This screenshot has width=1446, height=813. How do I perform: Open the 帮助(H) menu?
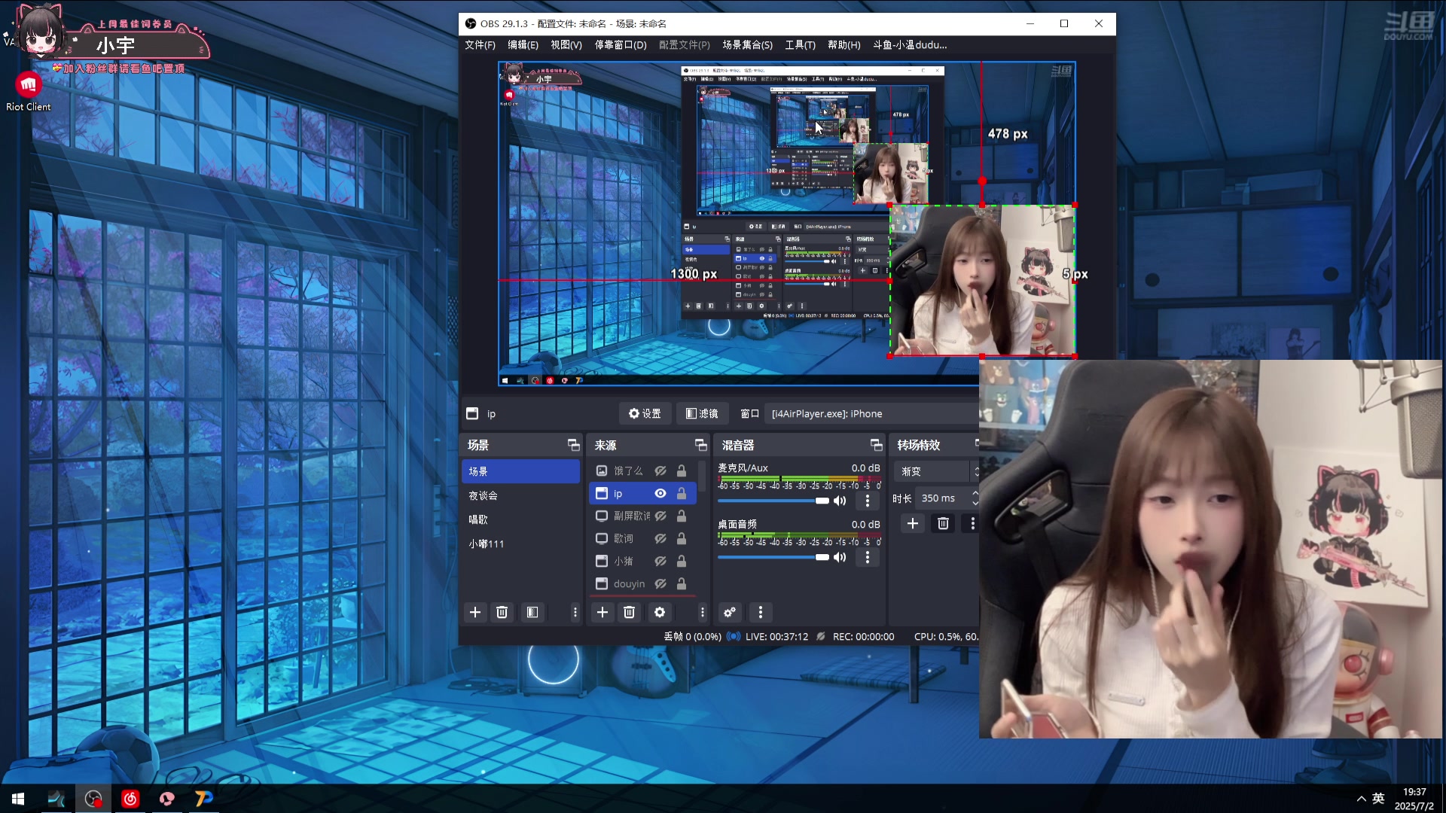click(843, 44)
